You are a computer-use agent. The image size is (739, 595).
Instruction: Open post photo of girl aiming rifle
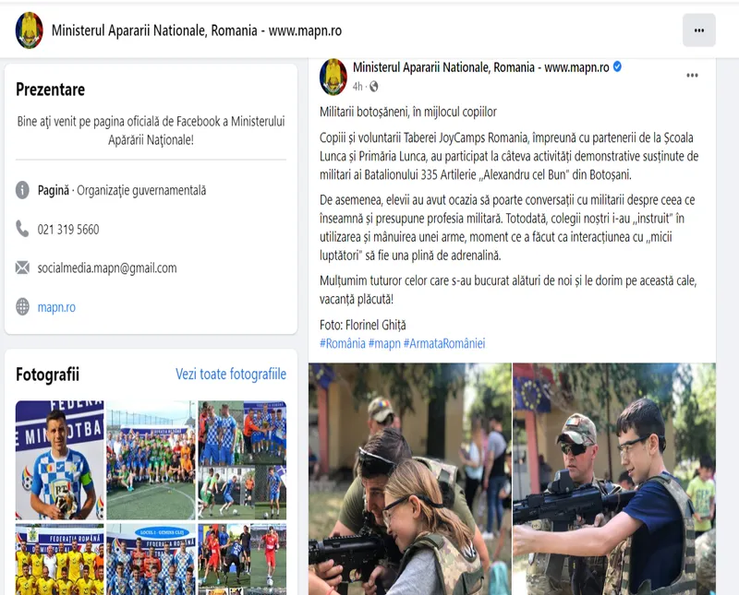click(x=410, y=479)
